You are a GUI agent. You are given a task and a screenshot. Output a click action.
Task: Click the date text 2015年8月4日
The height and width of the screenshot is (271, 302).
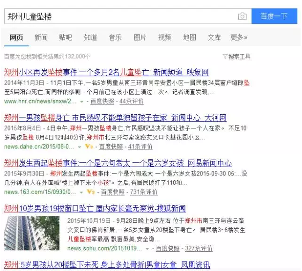click(22, 128)
